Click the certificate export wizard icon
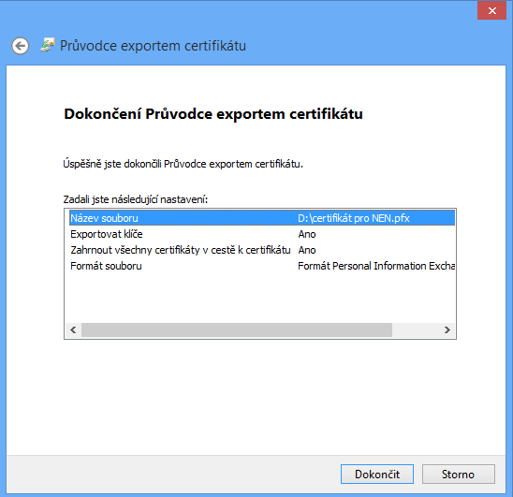The image size is (513, 497). pyautogui.click(x=48, y=45)
